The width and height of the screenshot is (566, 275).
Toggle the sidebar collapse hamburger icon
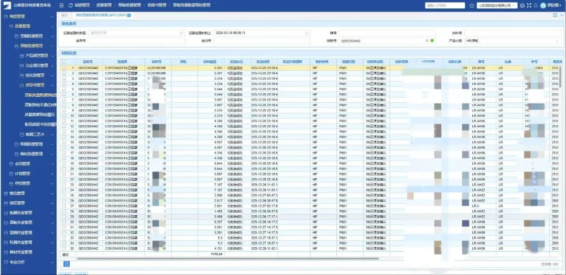point(61,5)
